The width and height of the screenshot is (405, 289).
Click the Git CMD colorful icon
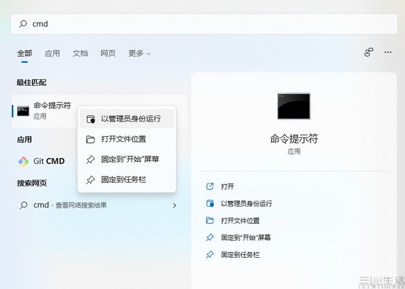tap(24, 162)
